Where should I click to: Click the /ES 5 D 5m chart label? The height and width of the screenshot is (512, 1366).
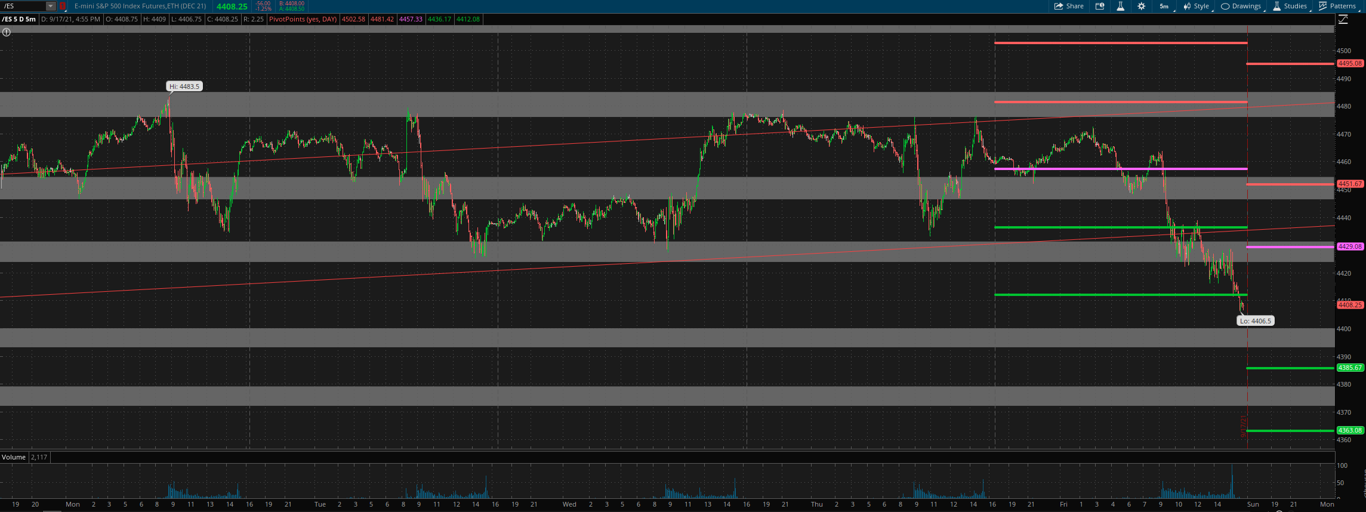point(18,19)
